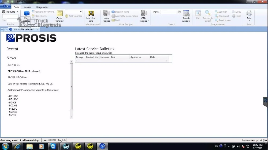The image size is (268, 150).
Task: Click the Mail item in Hose Recipes
Action: coord(116,20)
